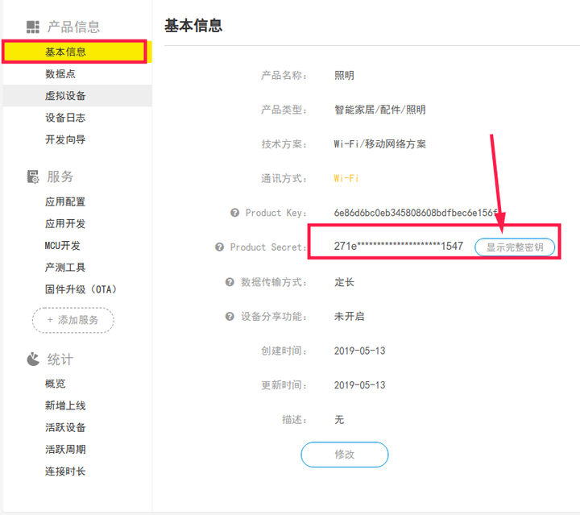Click the 产品信息 grid icon
The width and height of the screenshot is (580, 515).
click(x=33, y=27)
